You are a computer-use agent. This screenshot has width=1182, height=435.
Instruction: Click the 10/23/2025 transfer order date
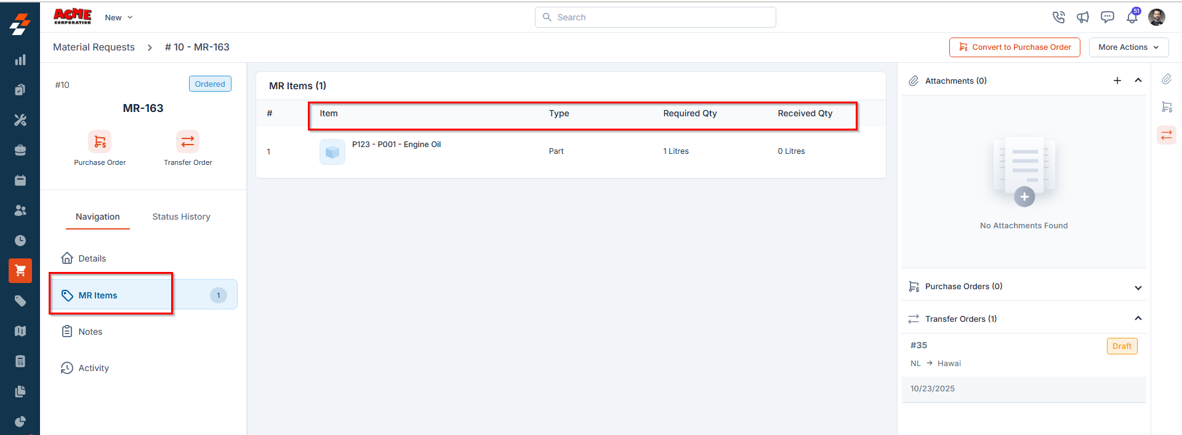[933, 389]
